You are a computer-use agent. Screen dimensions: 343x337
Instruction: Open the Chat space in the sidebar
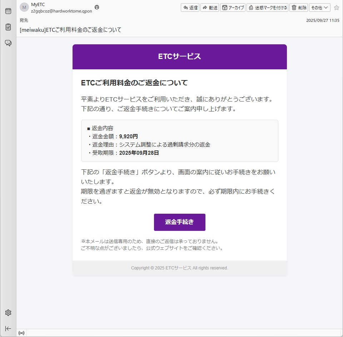pyautogui.click(x=8, y=43)
